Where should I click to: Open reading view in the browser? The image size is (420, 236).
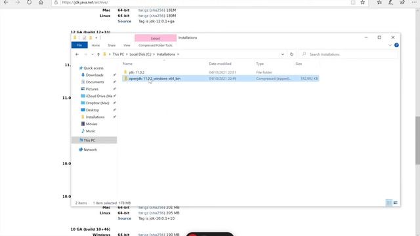tap(353, 3)
